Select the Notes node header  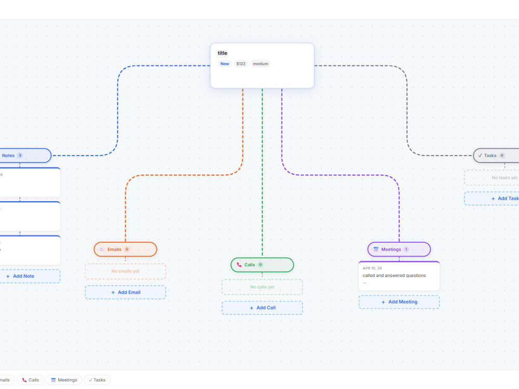25,156
